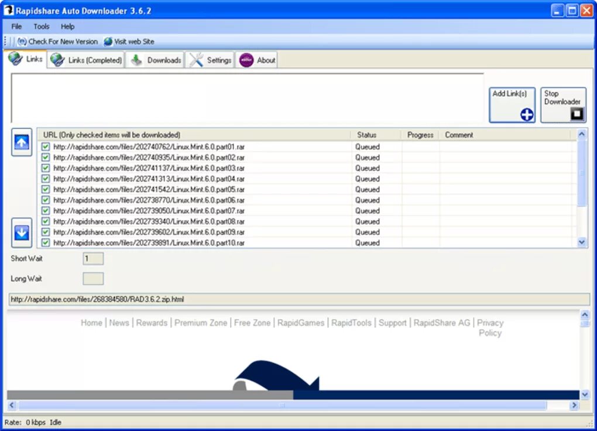Screen dimensions: 597x431
Task: Click the Support link
Action: (x=393, y=323)
